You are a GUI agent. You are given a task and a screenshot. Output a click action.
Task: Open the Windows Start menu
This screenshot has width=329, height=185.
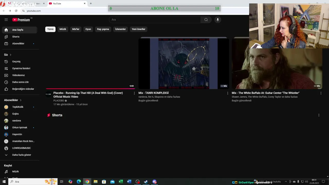4,182
